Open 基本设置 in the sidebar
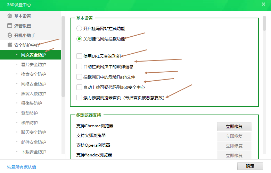The height and width of the screenshot is (173, 271). click(31, 16)
